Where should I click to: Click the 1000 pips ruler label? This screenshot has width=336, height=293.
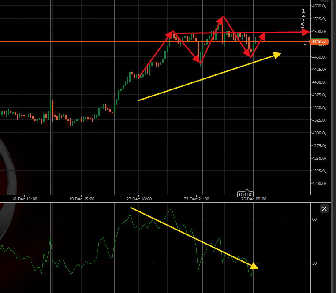click(302, 19)
